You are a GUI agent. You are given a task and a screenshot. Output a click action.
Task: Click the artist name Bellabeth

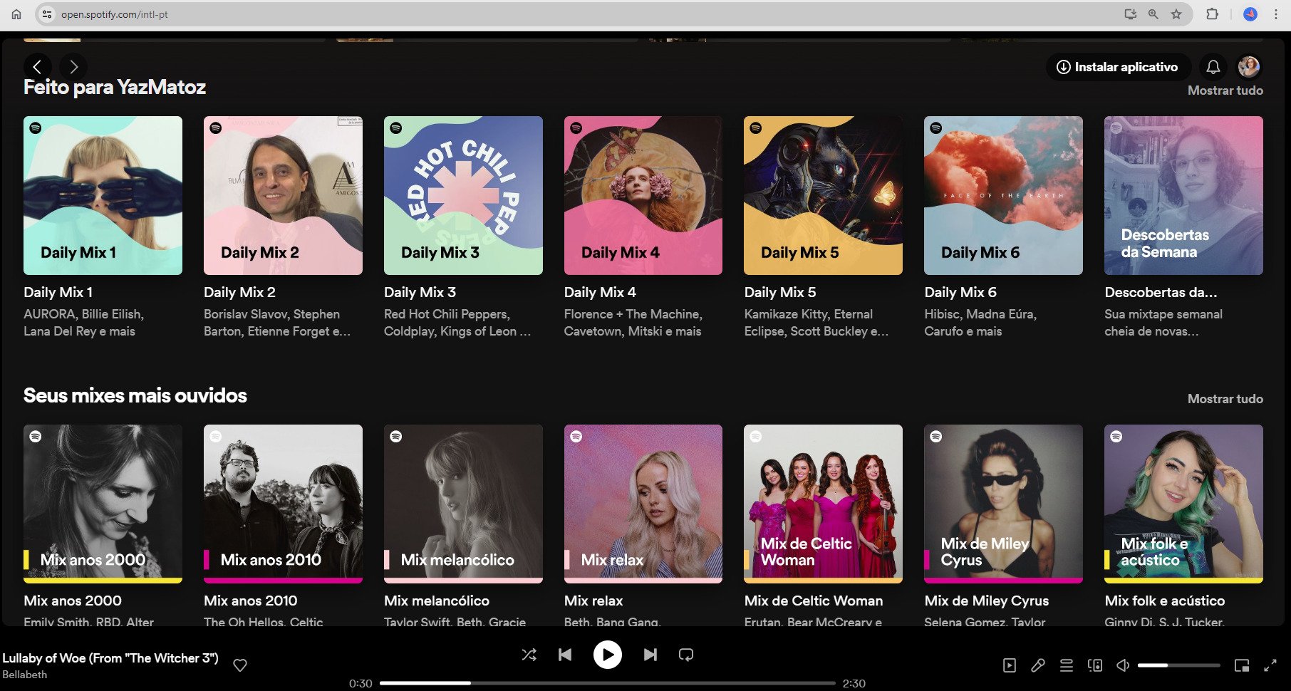[25, 675]
